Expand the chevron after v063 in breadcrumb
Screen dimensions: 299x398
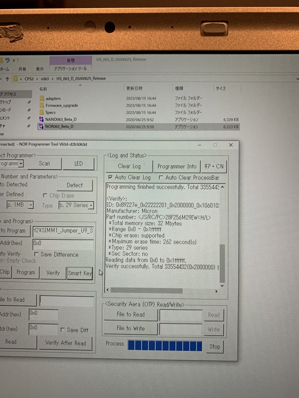53,79
